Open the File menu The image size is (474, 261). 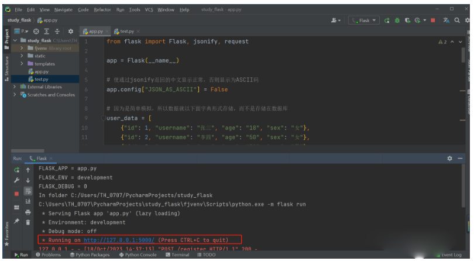[x=19, y=9]
